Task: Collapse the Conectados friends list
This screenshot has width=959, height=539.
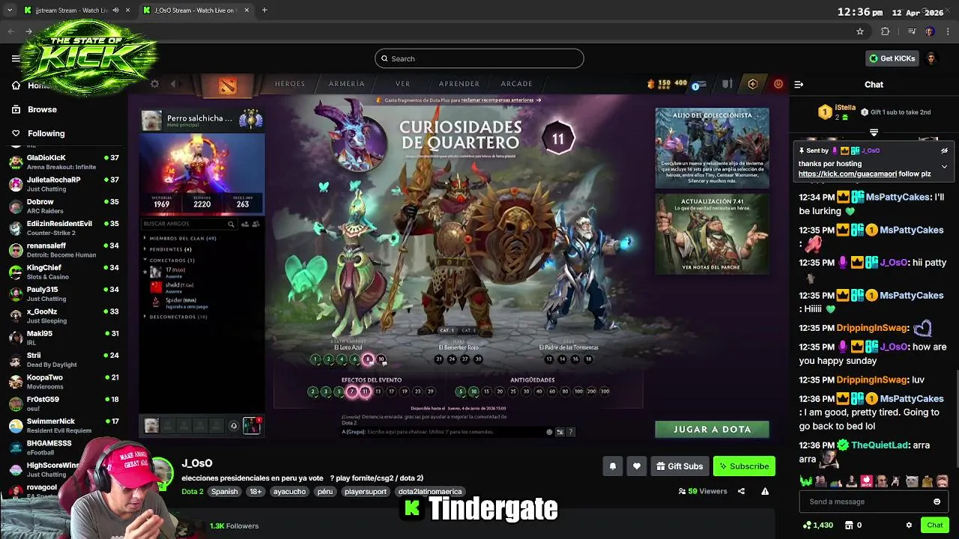Action: (169, 261)
